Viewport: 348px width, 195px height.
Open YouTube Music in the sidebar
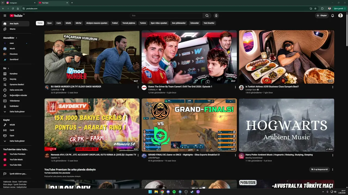tap(15, 160)
